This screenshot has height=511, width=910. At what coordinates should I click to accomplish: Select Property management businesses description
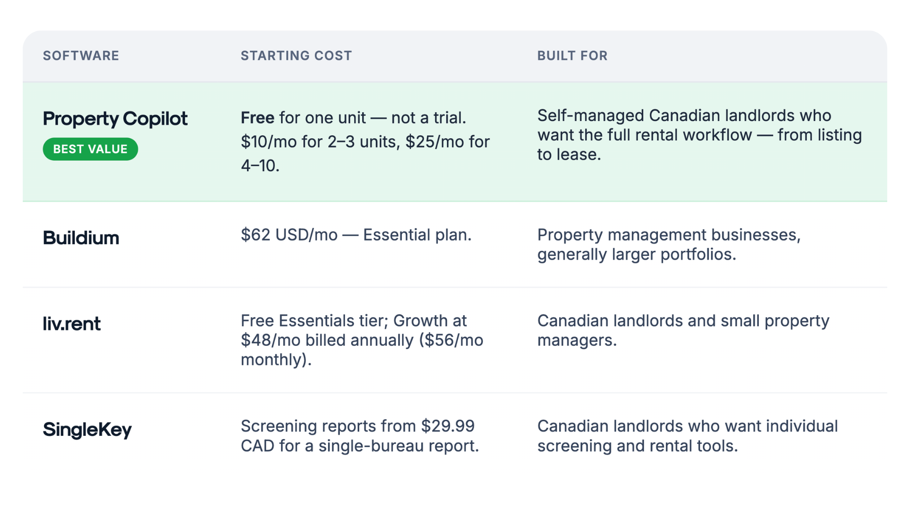[669, 245]
